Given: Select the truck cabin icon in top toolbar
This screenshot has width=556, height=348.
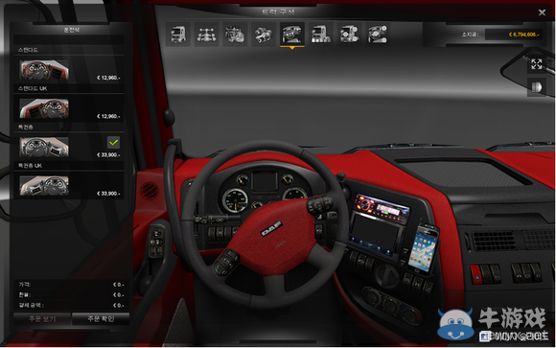Looking at the screenshot, I should pos(178,35).
